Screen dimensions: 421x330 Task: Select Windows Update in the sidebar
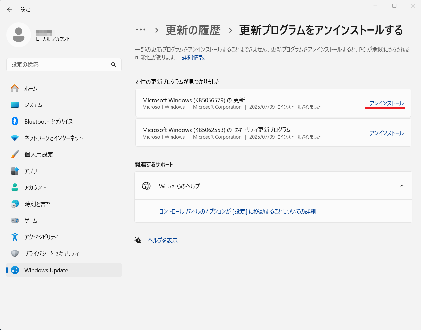pos(64,270)
